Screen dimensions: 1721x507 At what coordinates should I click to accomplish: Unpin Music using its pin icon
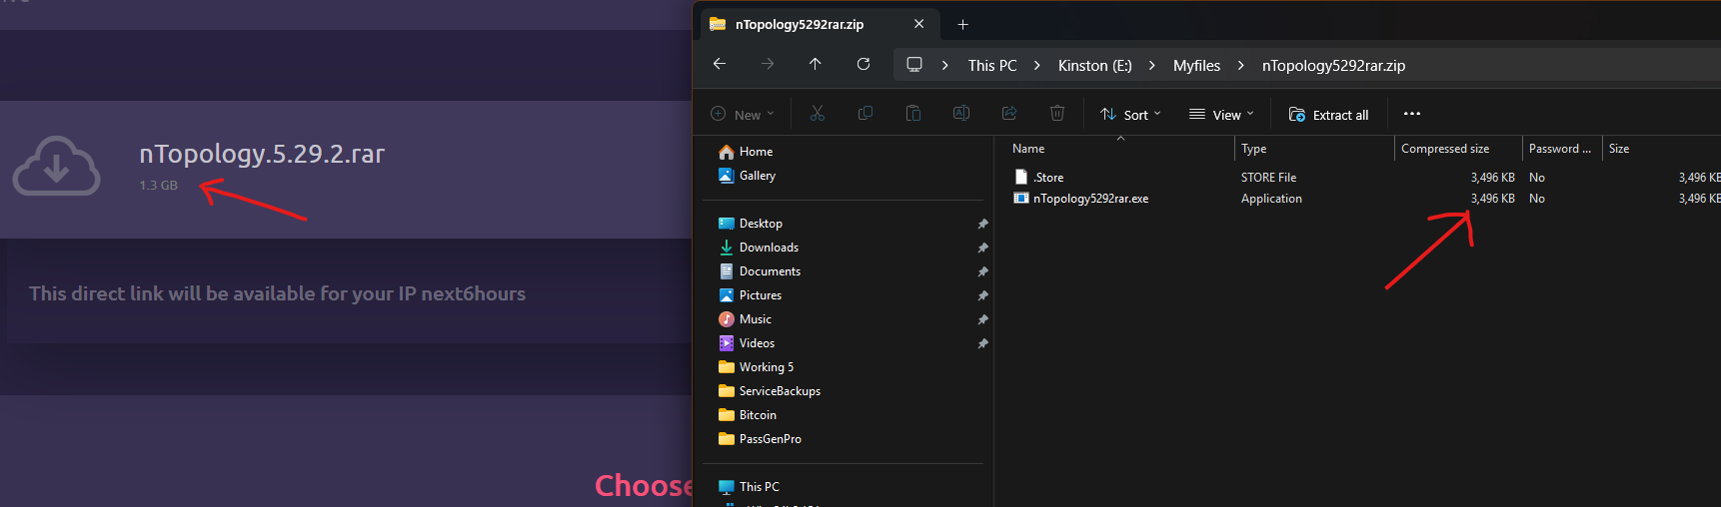[x=982, y=319]
